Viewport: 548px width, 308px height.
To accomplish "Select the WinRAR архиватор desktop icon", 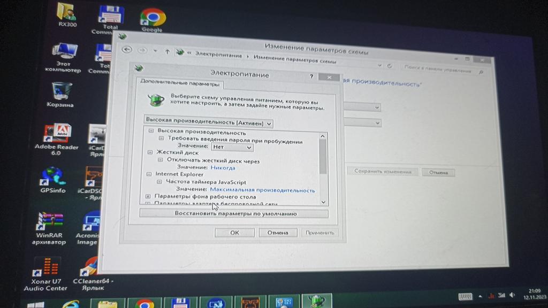I will coord(49,228).
